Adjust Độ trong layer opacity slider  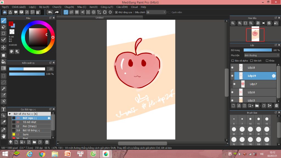(x=257, y=50)
